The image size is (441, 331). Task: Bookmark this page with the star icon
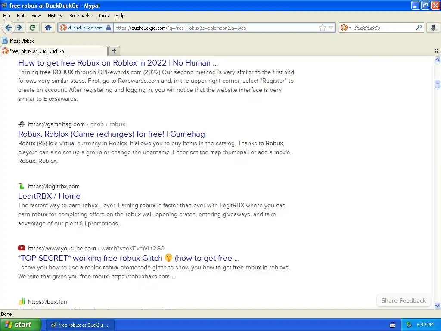[322, 28]
